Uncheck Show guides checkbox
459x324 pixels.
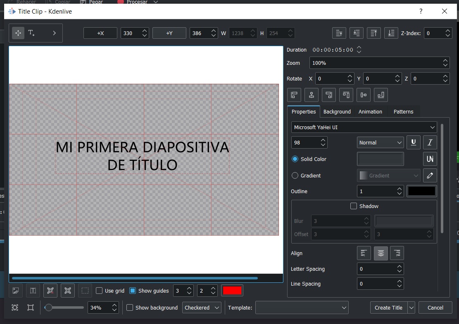click(133, 291)
